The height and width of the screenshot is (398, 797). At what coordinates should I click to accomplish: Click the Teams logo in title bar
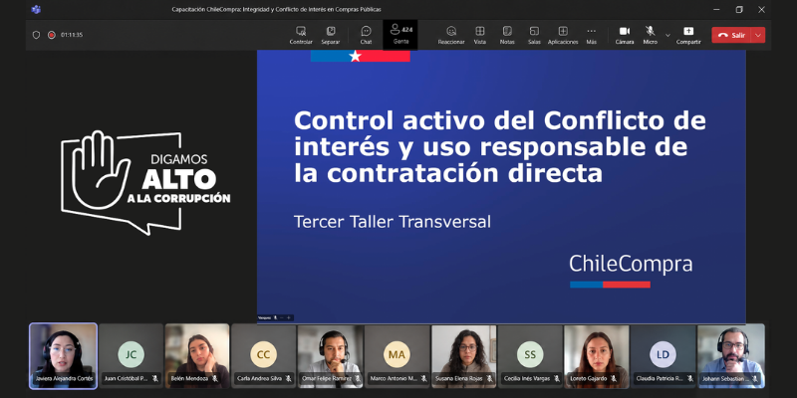point(36,9)
